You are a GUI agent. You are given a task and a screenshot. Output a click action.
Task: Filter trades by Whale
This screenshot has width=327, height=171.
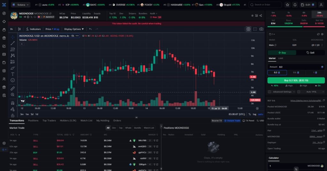[128, 128]
